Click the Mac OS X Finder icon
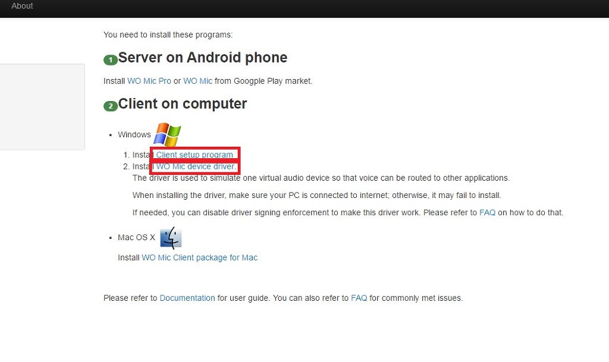The image size is (609, 362). click(x=171, y=237)
